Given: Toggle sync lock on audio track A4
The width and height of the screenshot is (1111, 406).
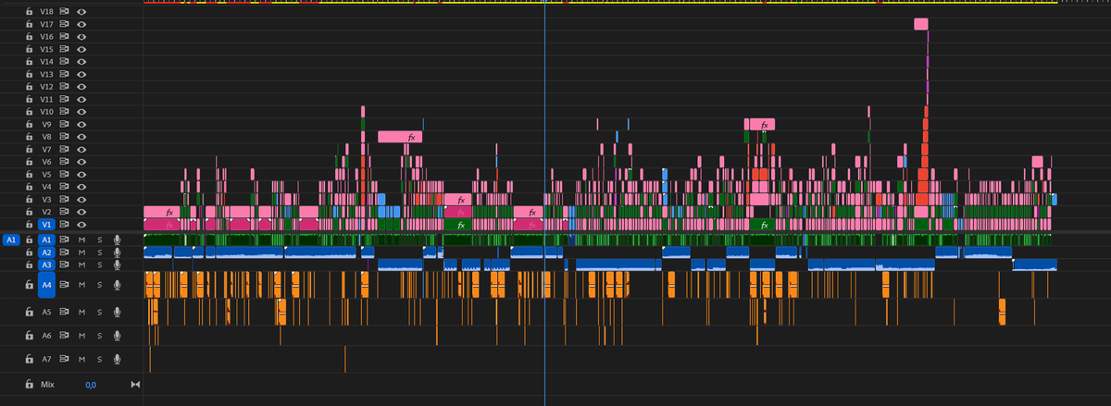Looking at the screenshot, I should tap(66, 286).
